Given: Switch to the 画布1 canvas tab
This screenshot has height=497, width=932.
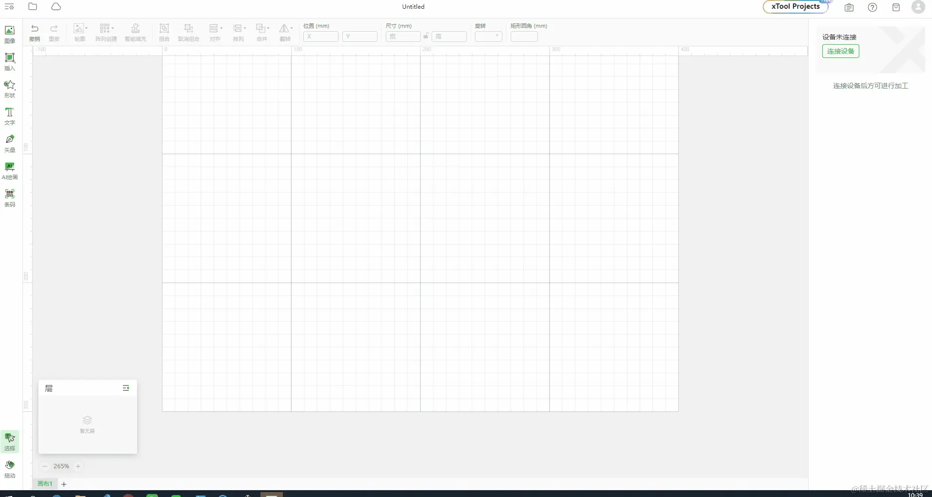Looking at the screenshot, I should pyautogui.click(x=45, y=484).
